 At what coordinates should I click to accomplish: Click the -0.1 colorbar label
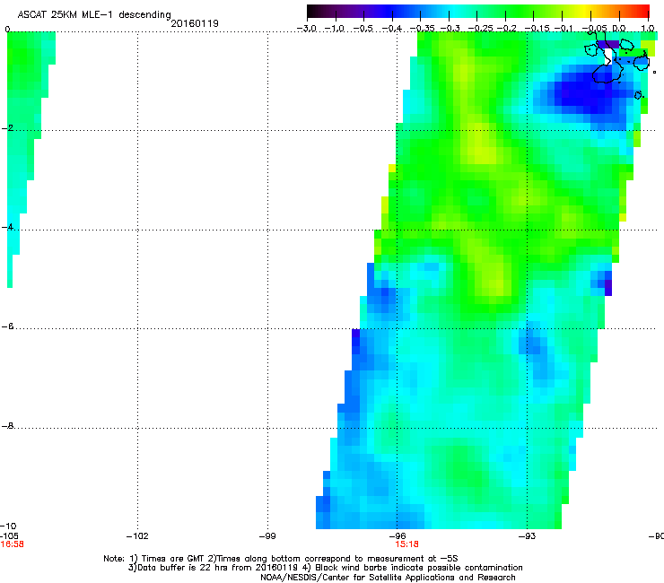[x=564, y=29]
